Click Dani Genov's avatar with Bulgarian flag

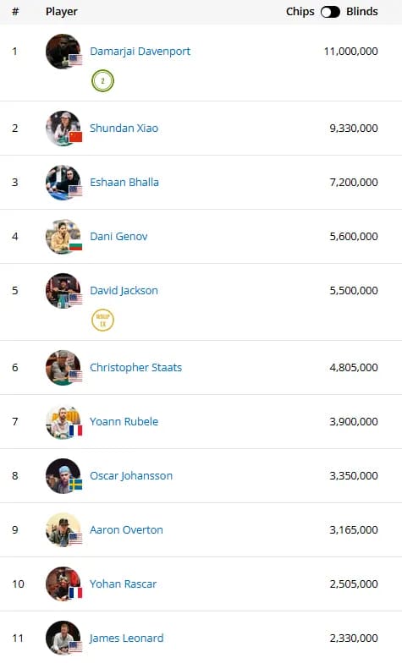pos(63,237)
